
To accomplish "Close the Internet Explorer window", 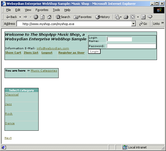I will (162, 4).
